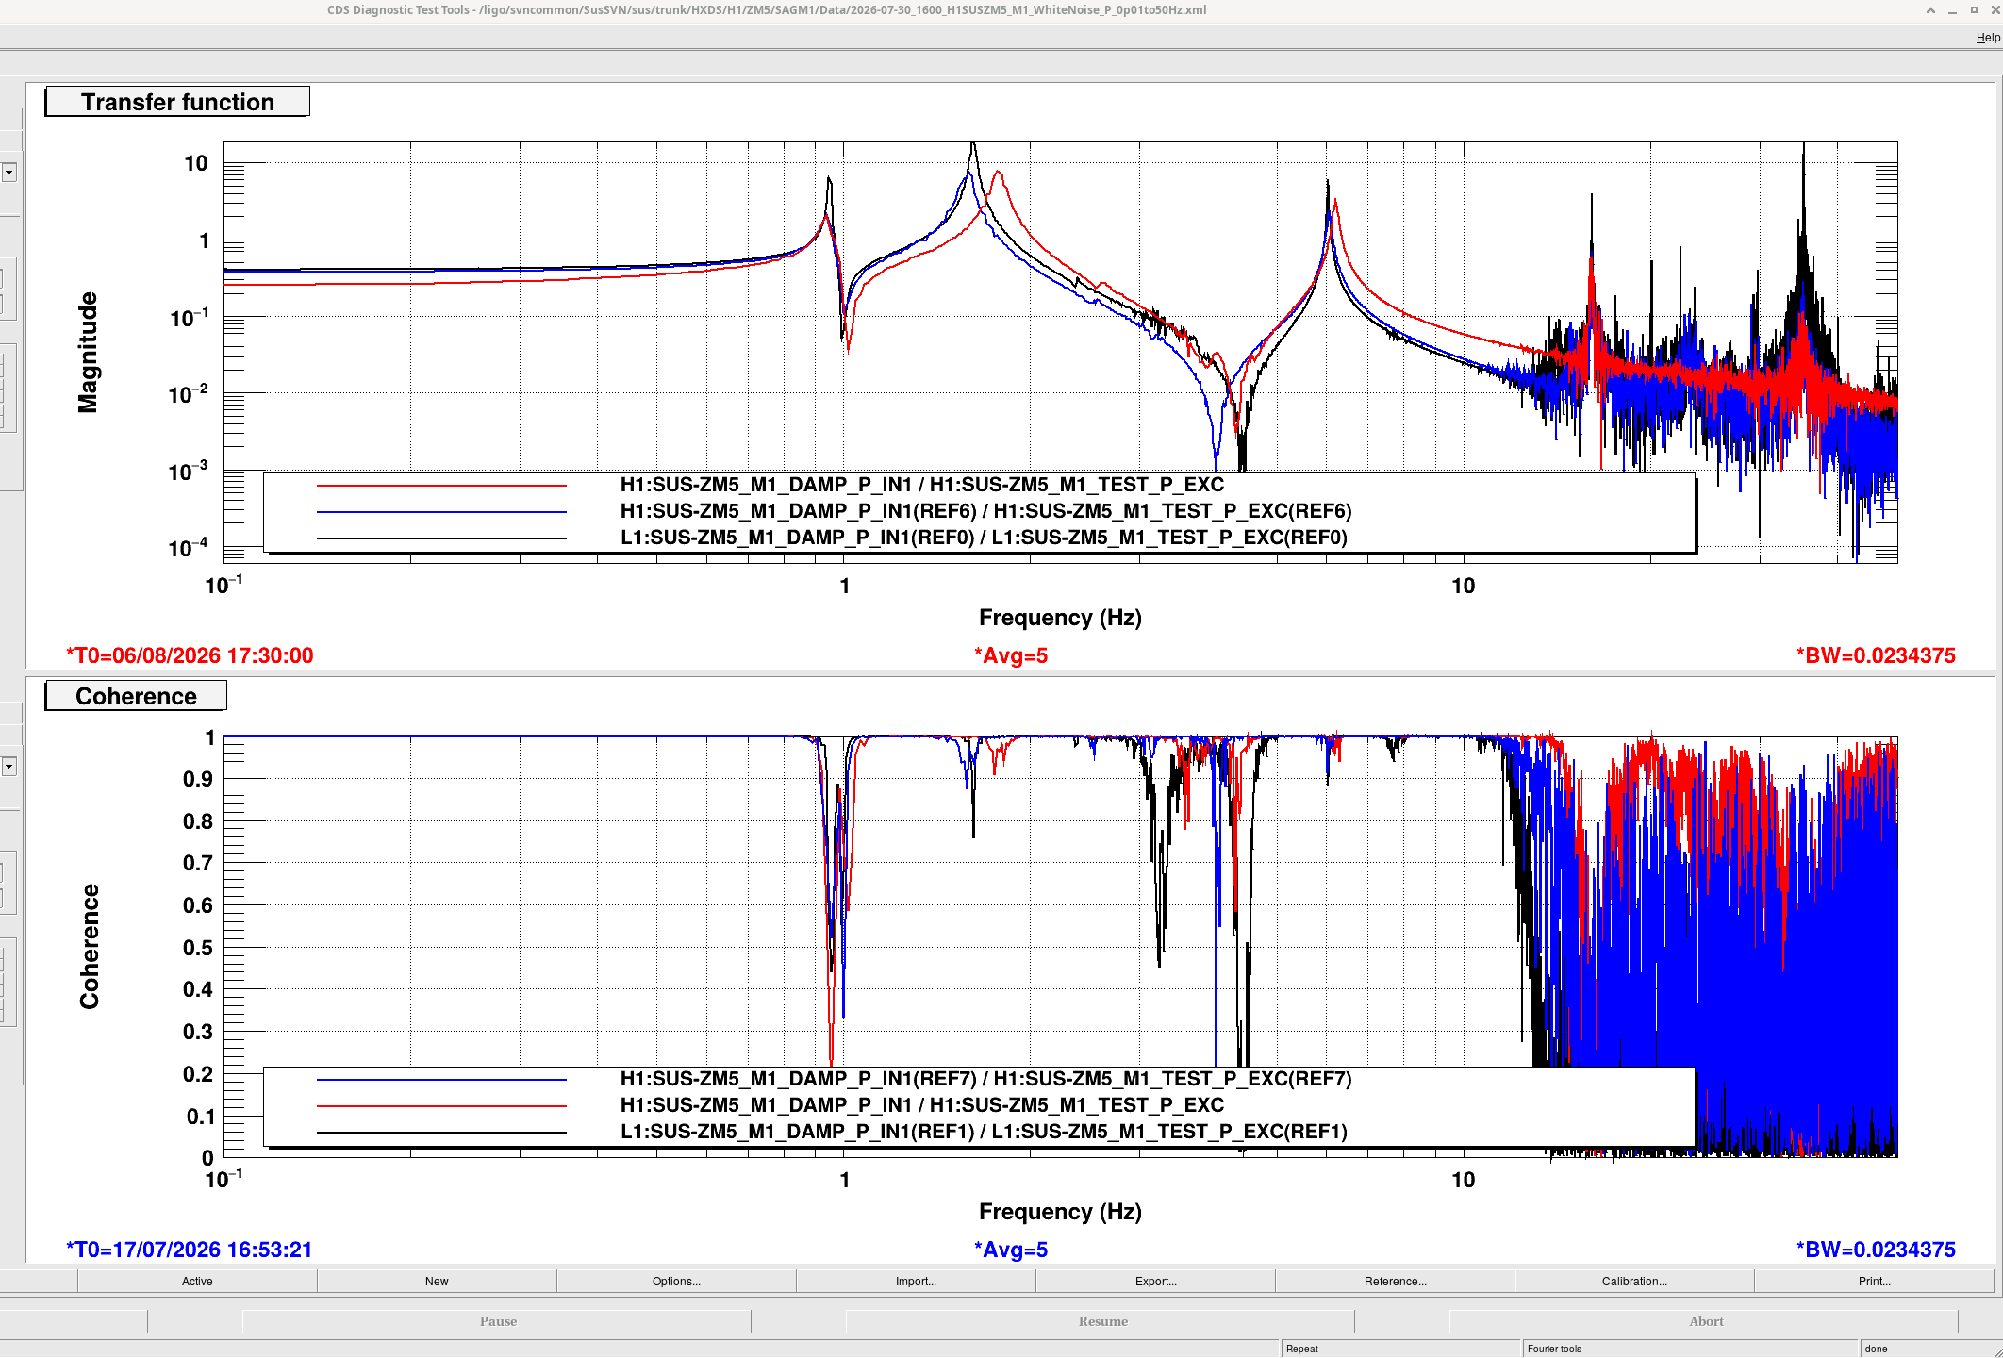The height and width of the screenshot is (1358, 2003).
Task: Open the Help menu
Action: tap(1988, 38)
